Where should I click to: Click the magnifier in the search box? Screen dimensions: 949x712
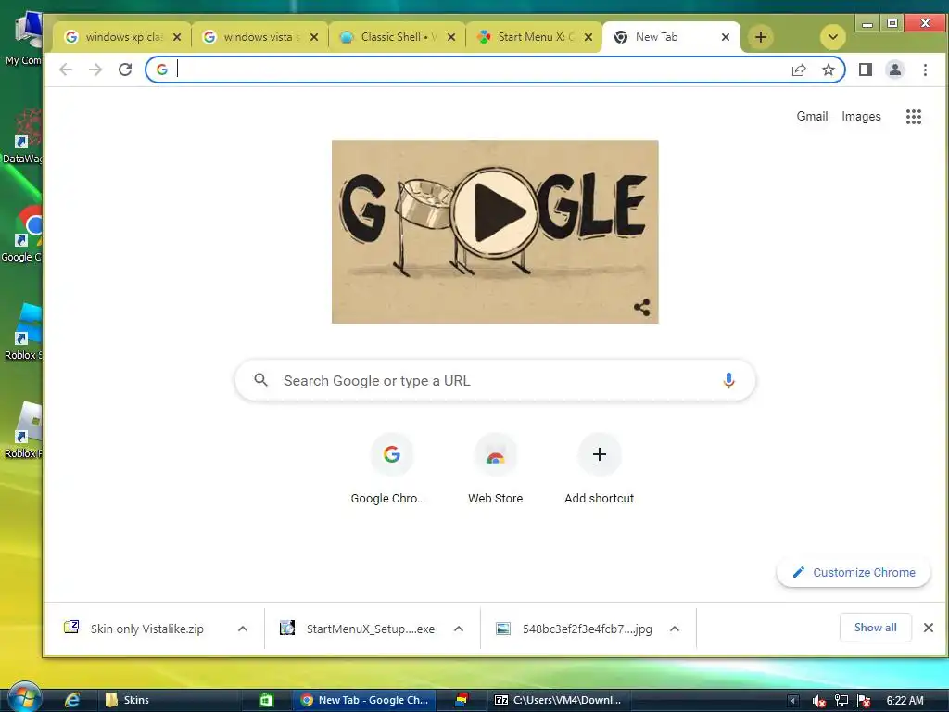260,380
